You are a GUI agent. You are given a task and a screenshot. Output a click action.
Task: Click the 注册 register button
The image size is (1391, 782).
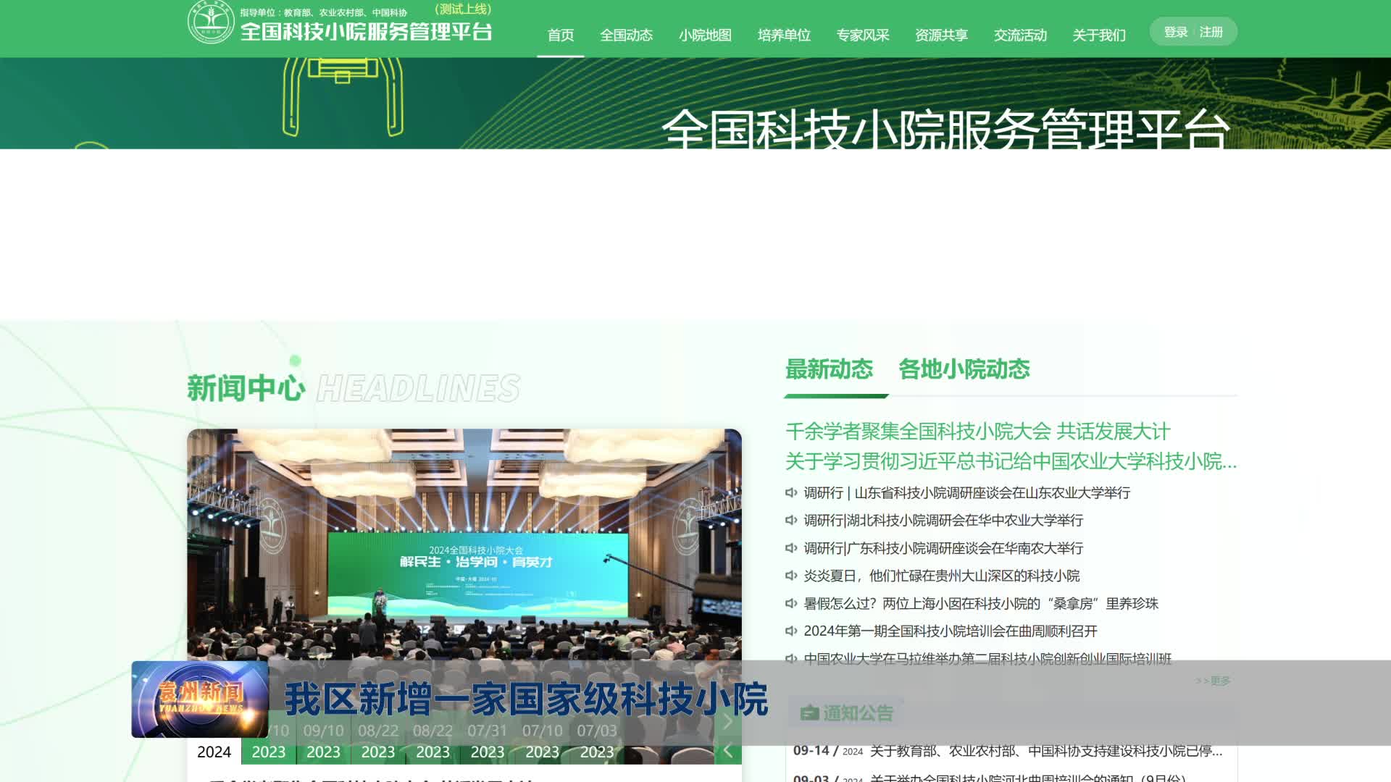point(1211,32)
